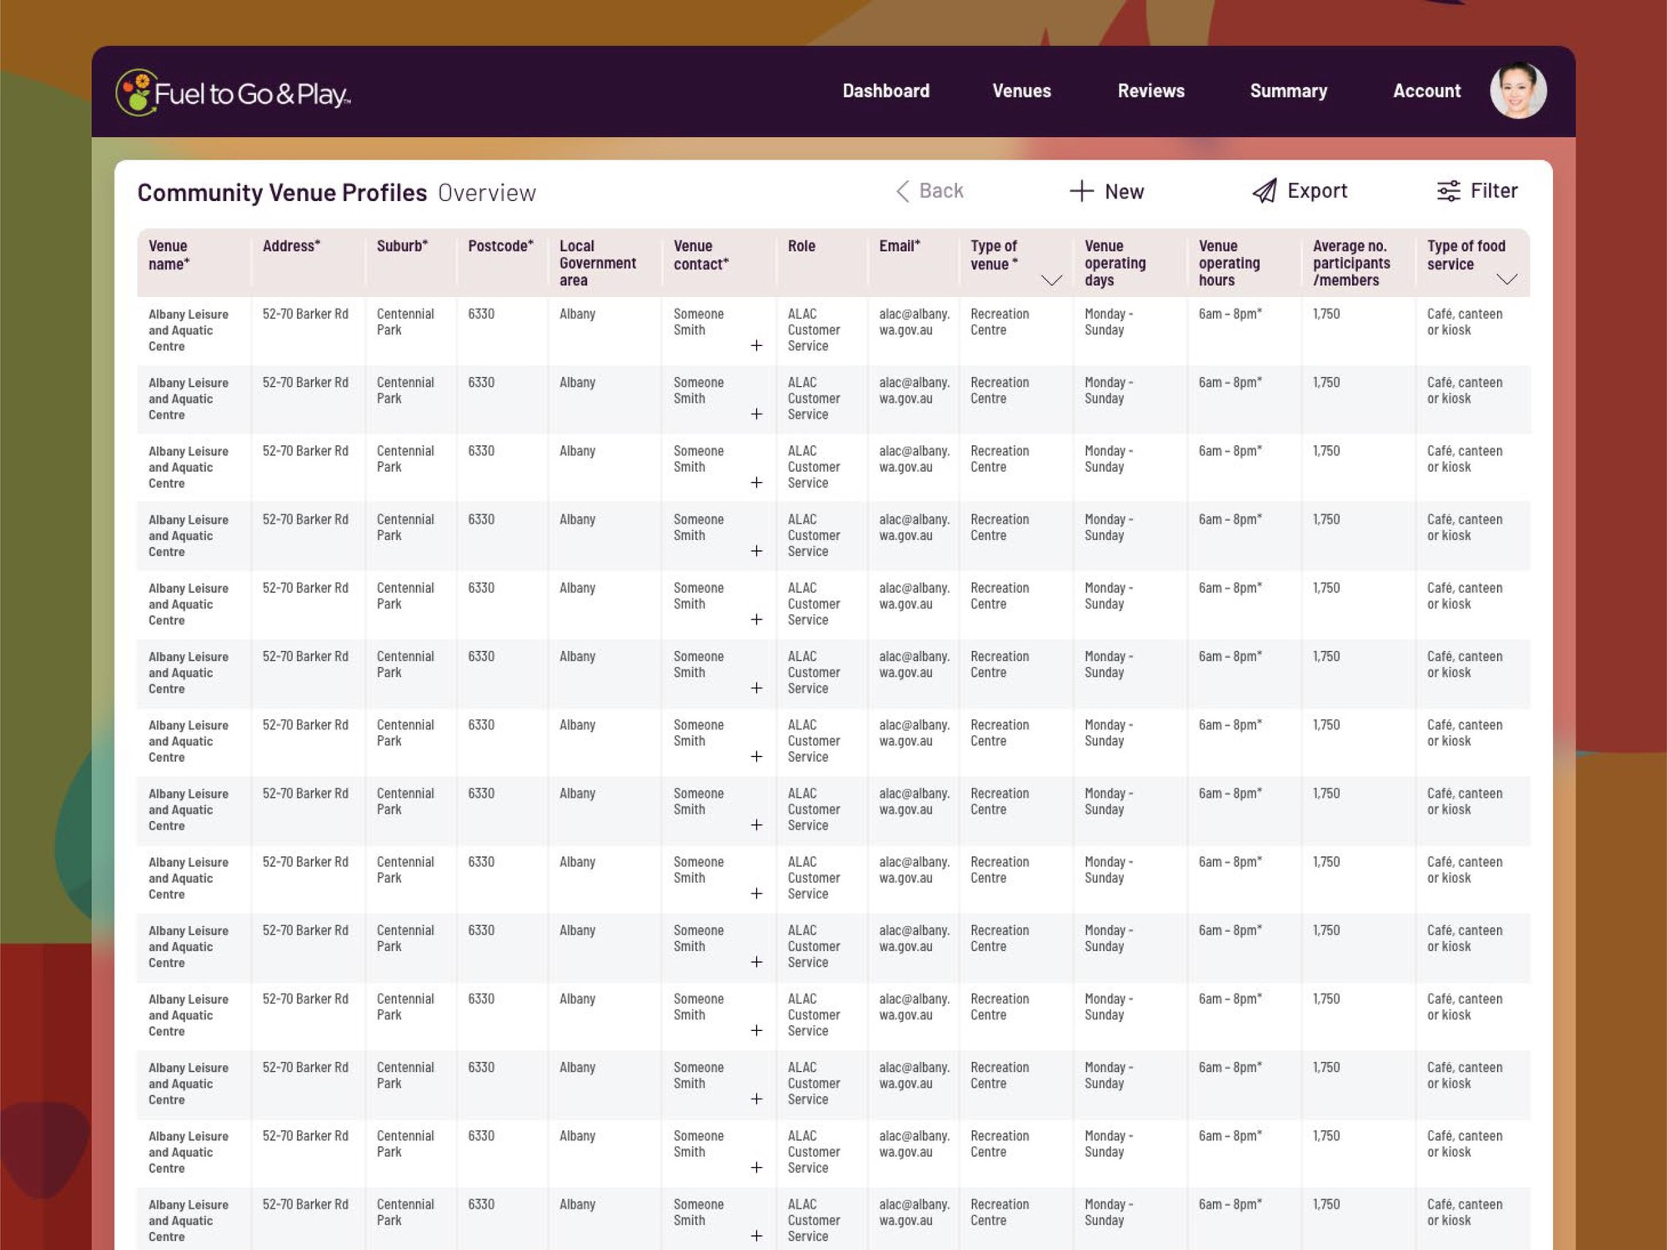The image size is (1667, 1250).
Task: Click first row's alac@albany.wa.gov.au email
Action: coord(914,322)
